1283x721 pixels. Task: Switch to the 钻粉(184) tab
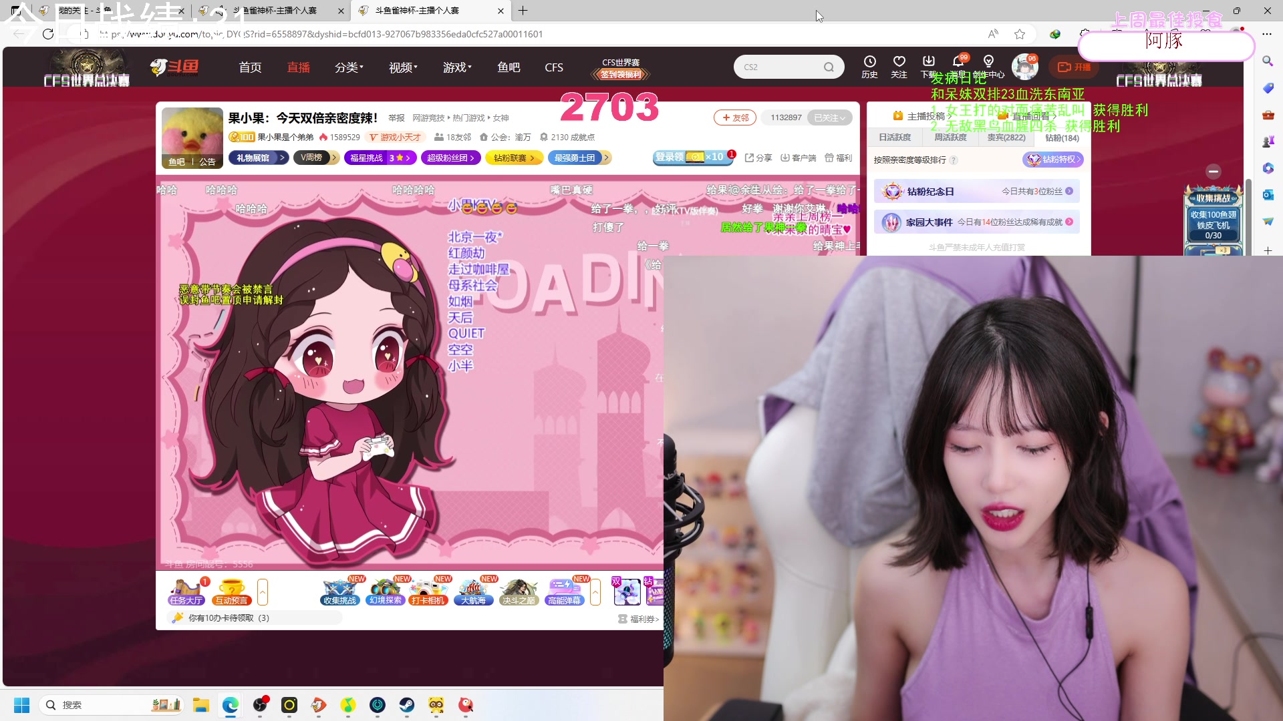1062,138
